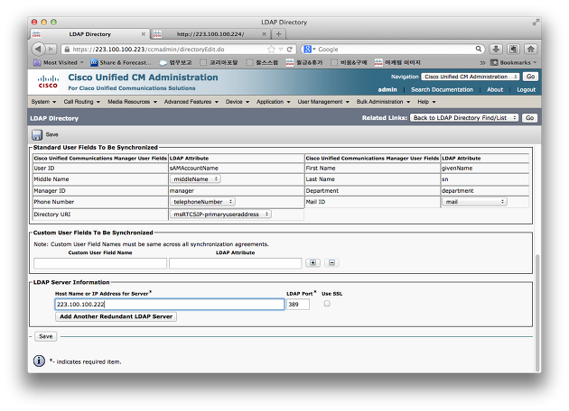
Task: Open the Device menu
Action: 238,102
